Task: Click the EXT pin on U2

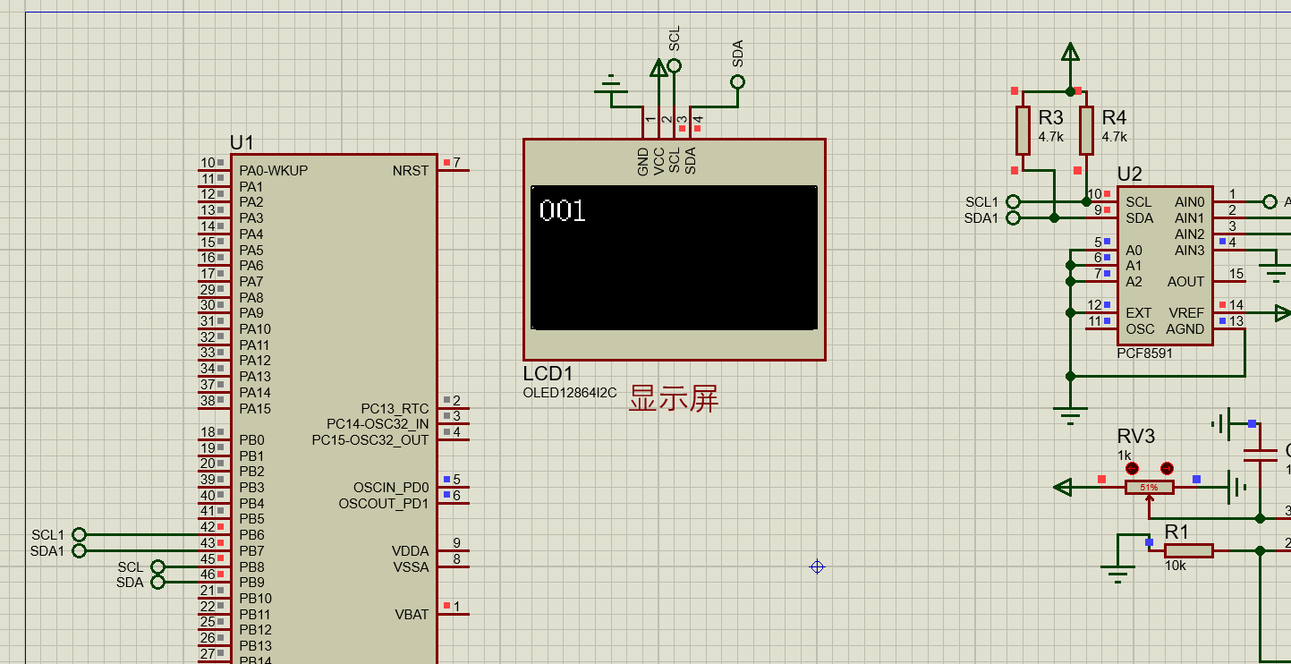Action: click(x=1138, y=312)
